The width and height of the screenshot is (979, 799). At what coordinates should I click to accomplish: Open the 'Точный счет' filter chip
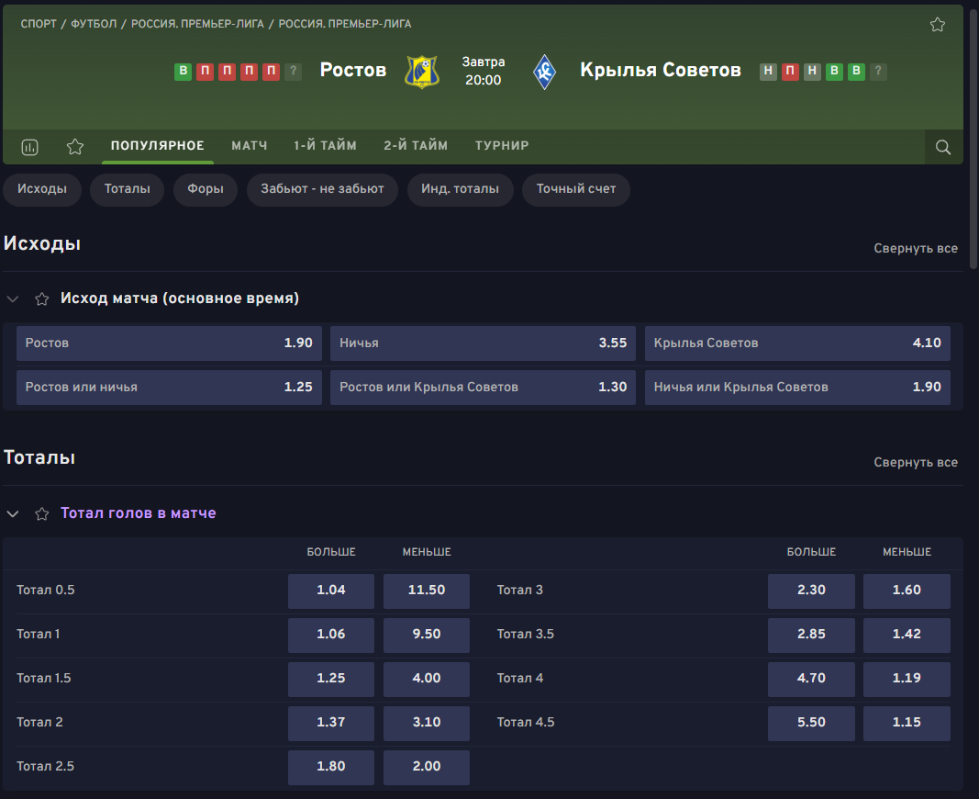pyautogui.click(x=575, y=189)
